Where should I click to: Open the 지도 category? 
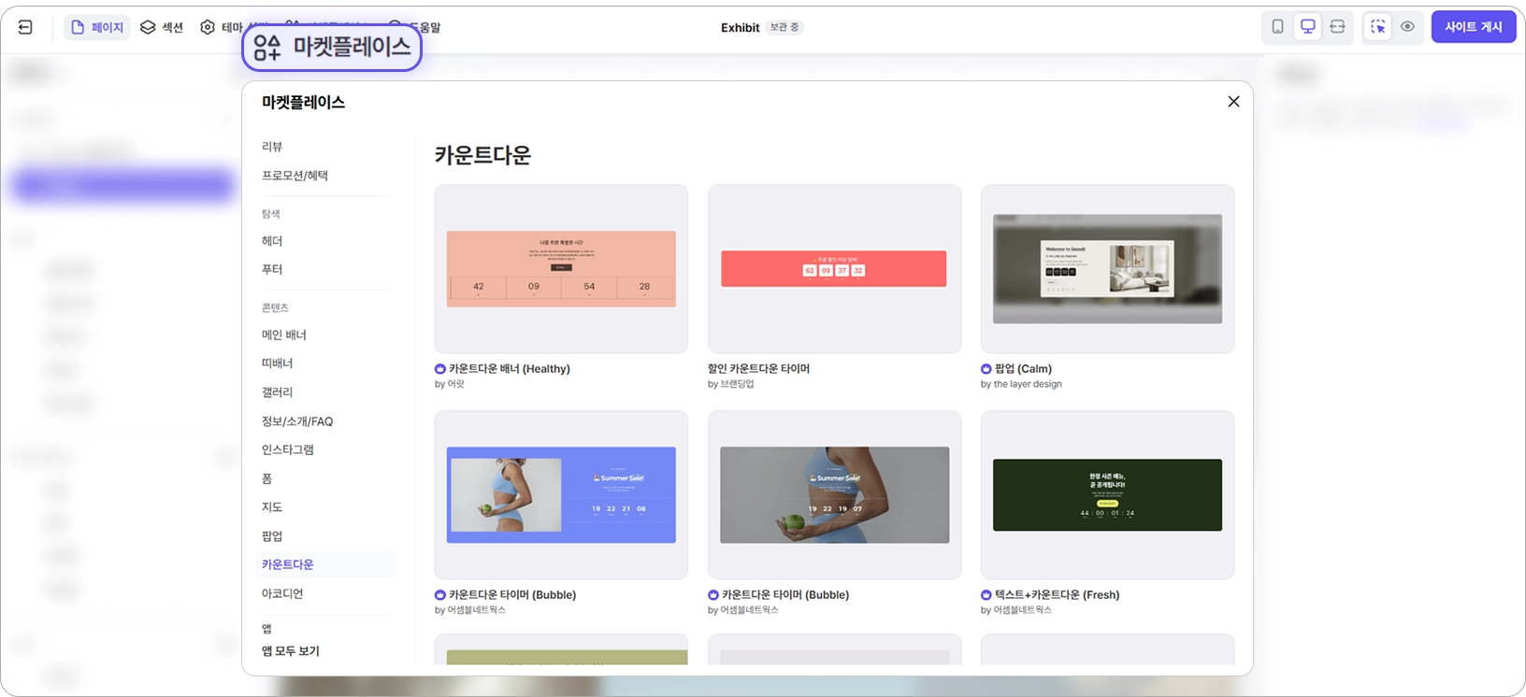click(272, 507)
